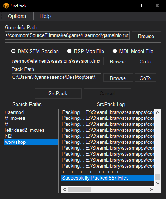Select the DMX SFM Session radio button
This screenshot has height=199, width=166.
(13, 51)
